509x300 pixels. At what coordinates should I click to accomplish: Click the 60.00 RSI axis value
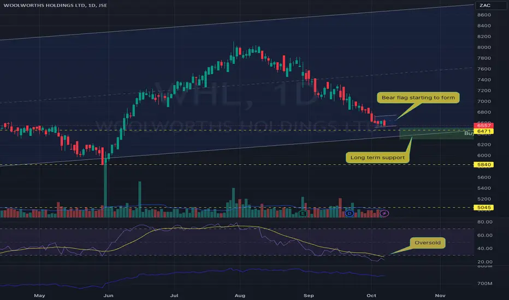pyautogui.click(x=484, y=235)
